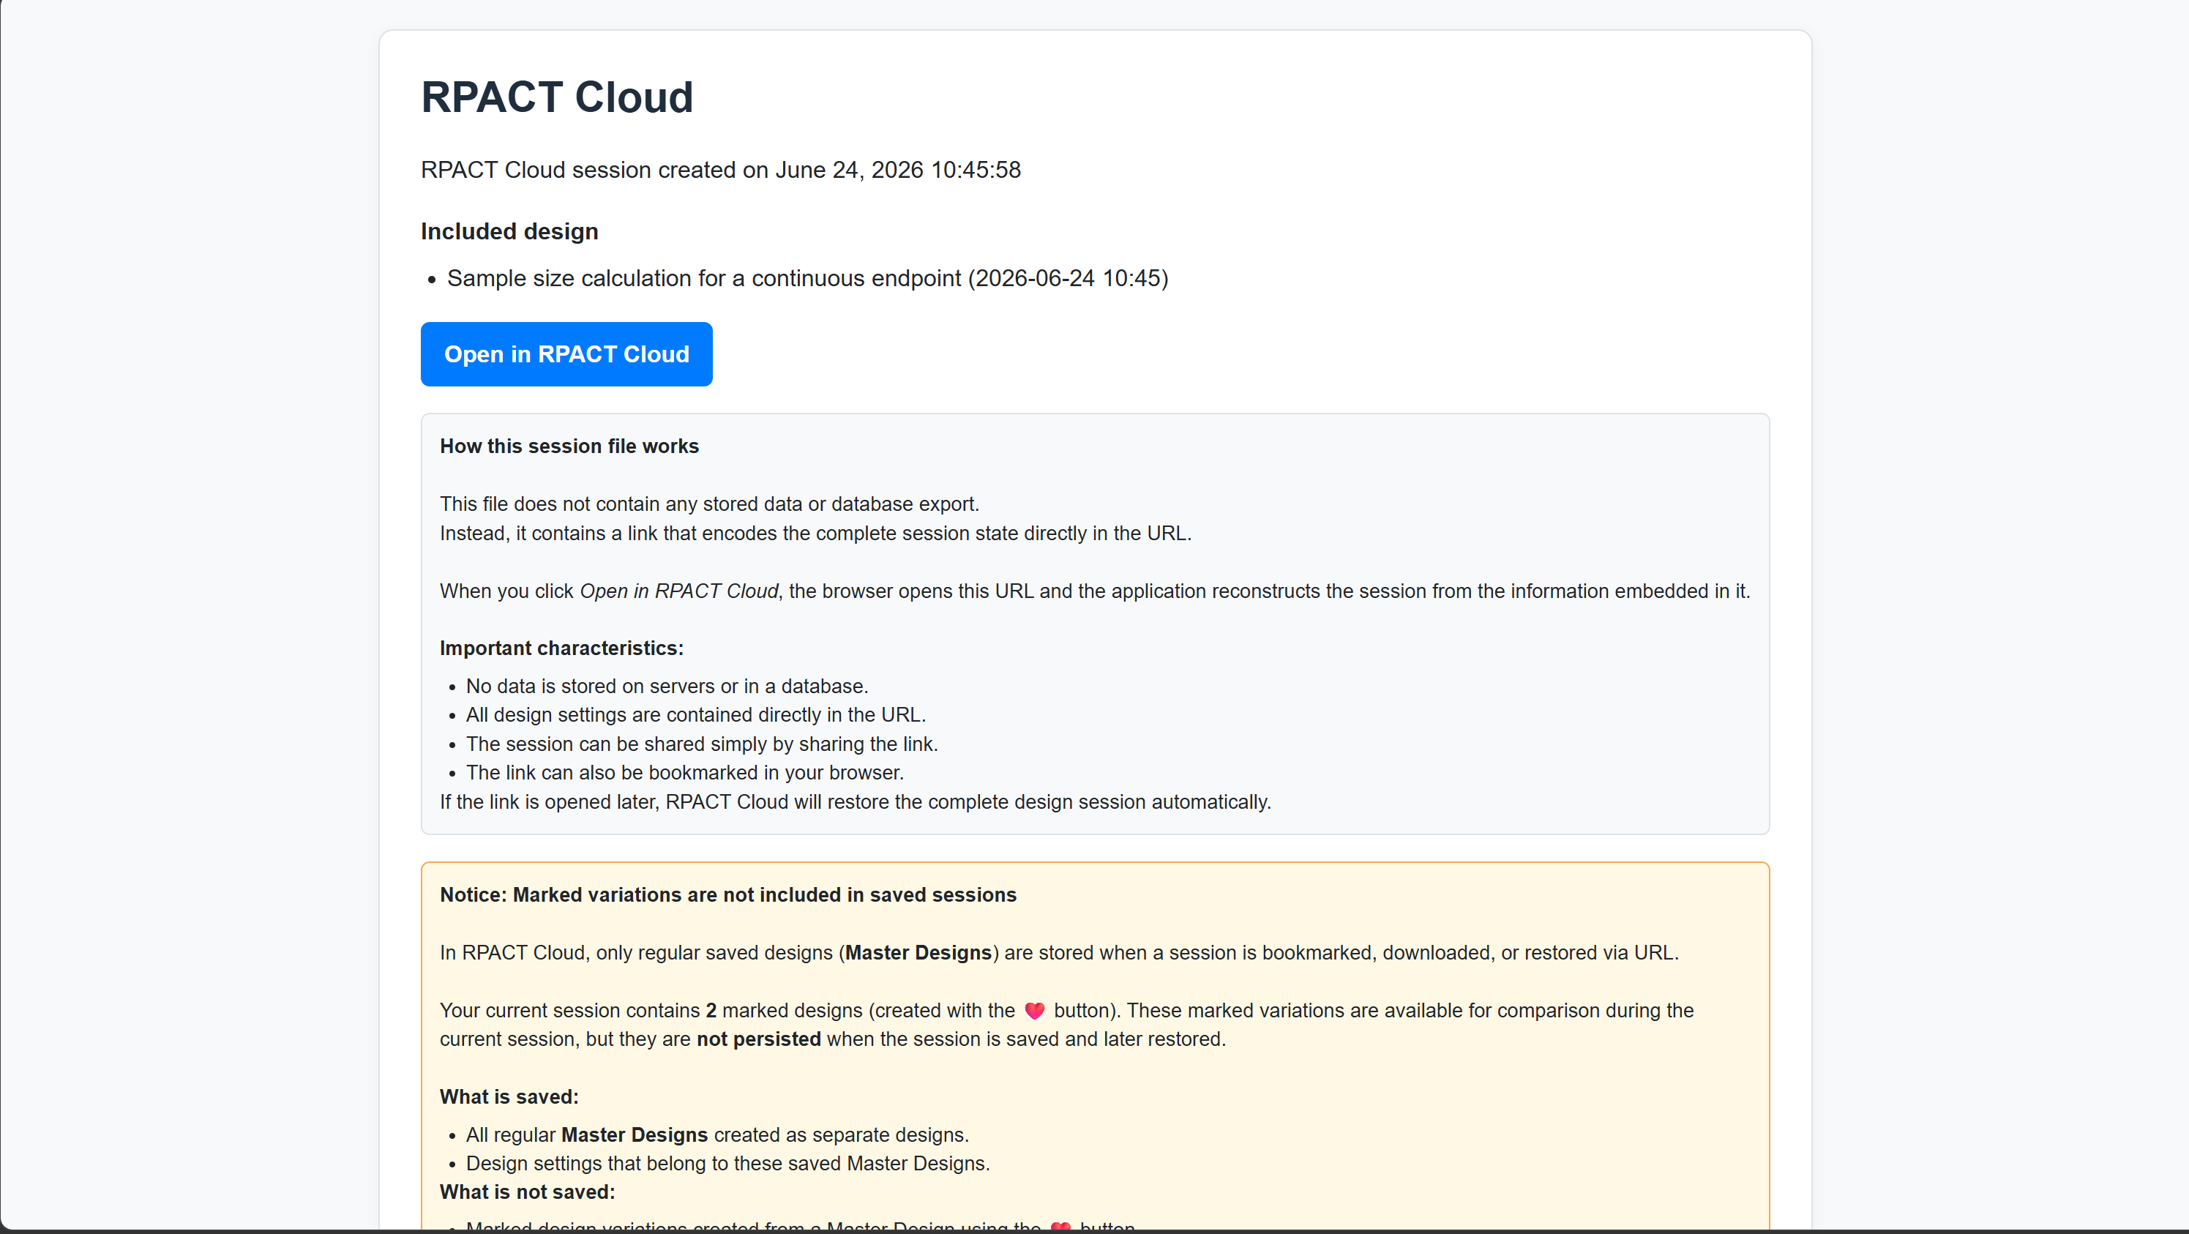Select the 'session created on June 24, 2026 10:45:58' line
2189x1234 pixels.
(x=721, y=170)
